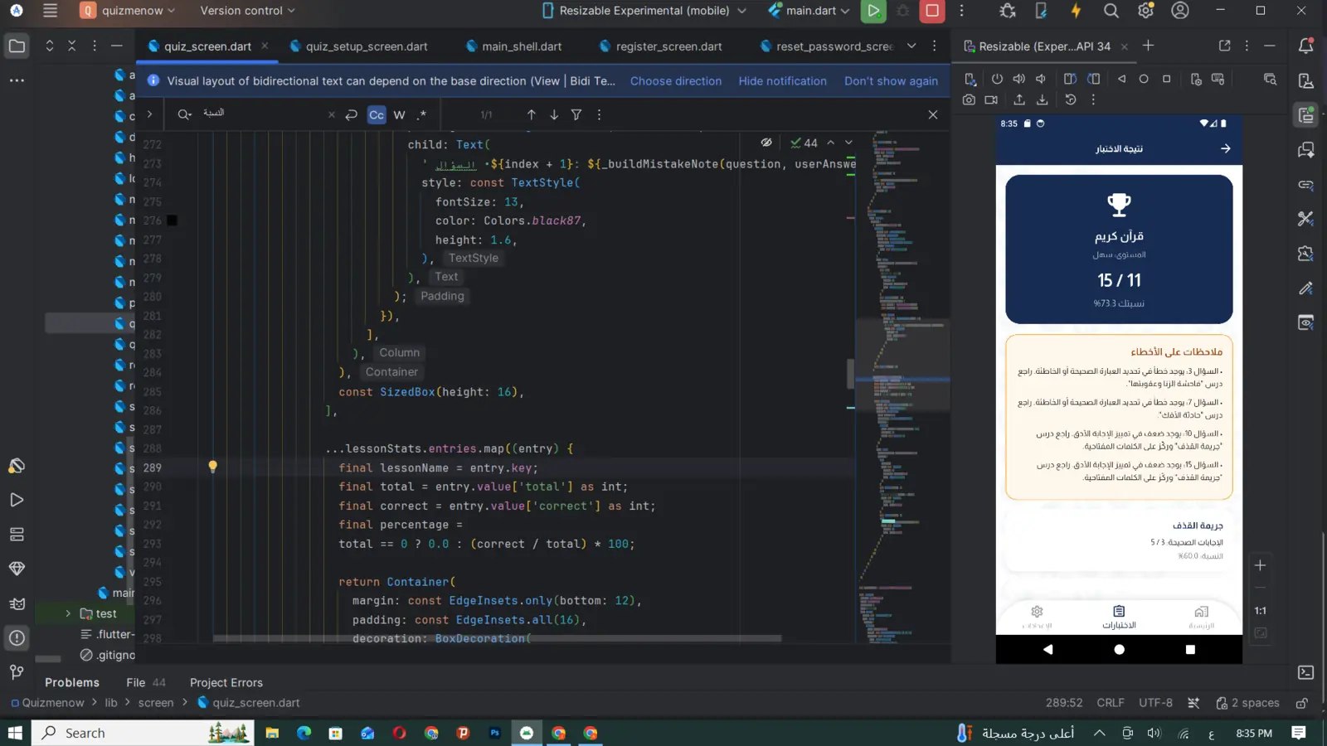Click Choose direction link
Viewport: 1327px width, 746px height.
click(x=675, y=80)
